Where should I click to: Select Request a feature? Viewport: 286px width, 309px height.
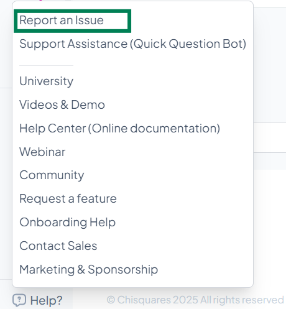[68, 198]
